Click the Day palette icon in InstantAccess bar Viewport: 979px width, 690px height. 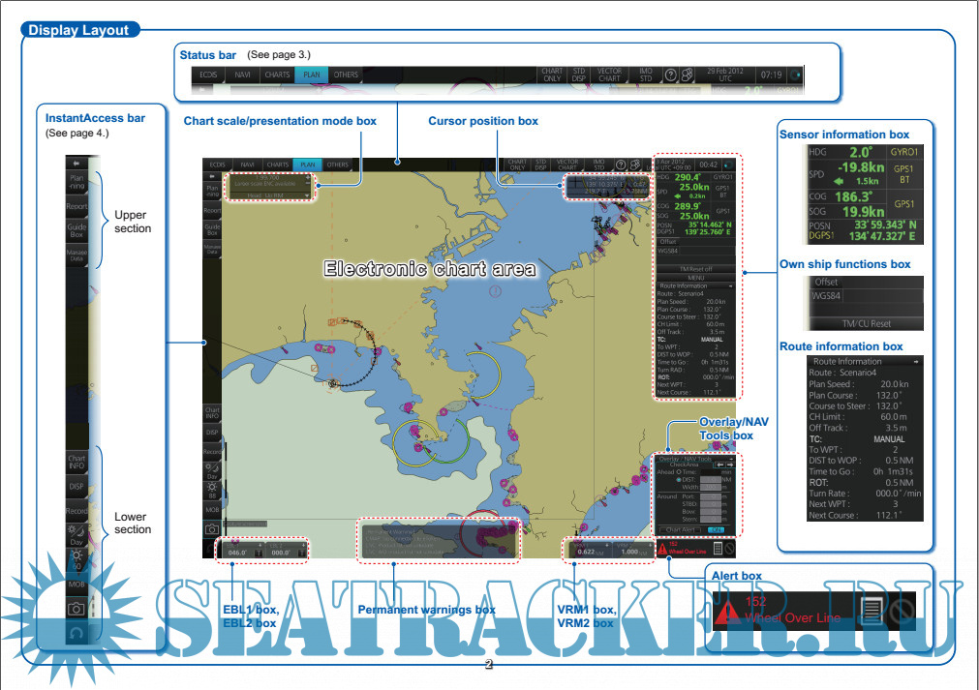(x=76, y=534)
